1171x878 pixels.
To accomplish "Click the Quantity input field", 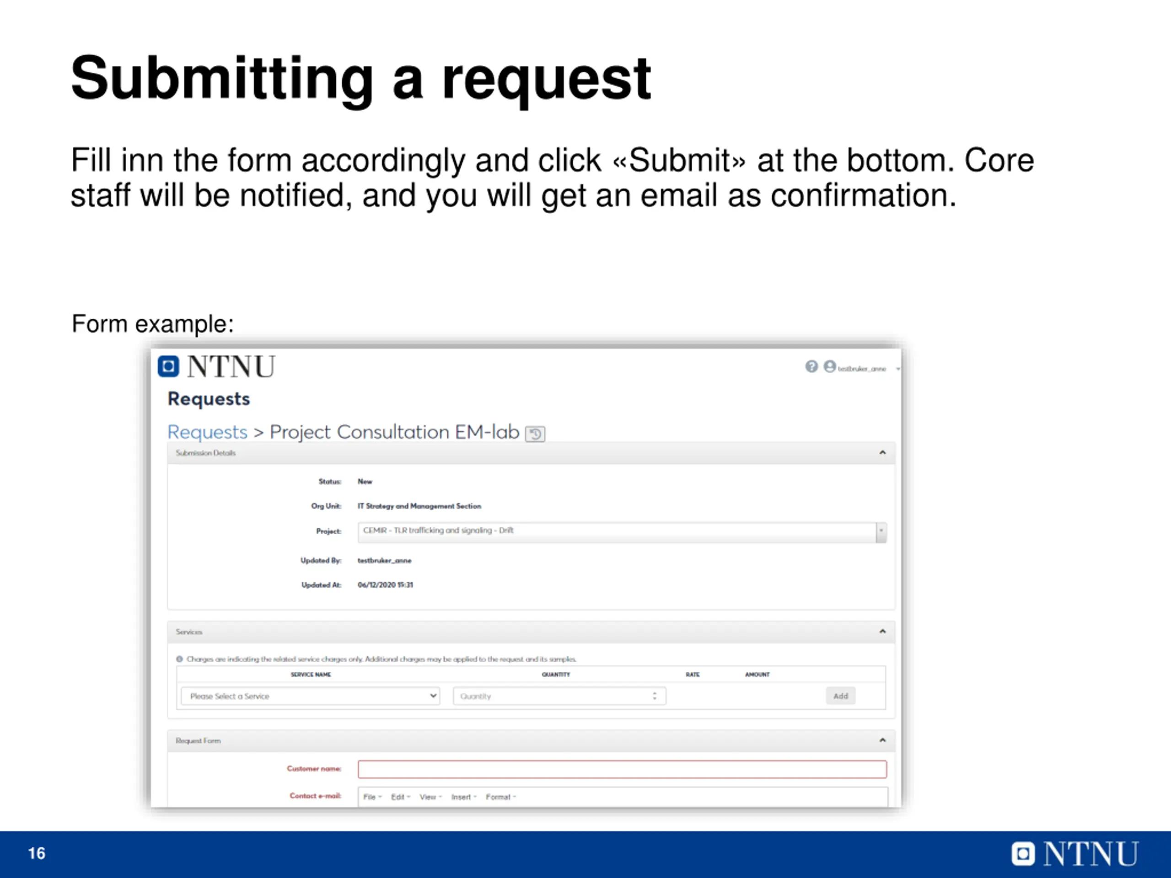I will [551, 696].
